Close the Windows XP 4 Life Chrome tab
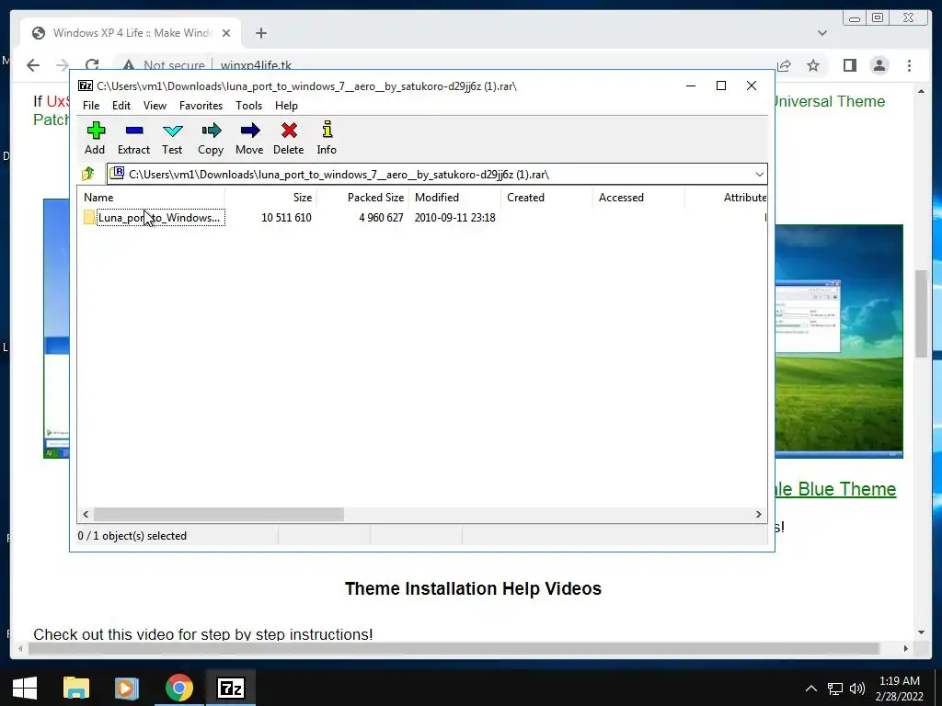 pos(226,33)
